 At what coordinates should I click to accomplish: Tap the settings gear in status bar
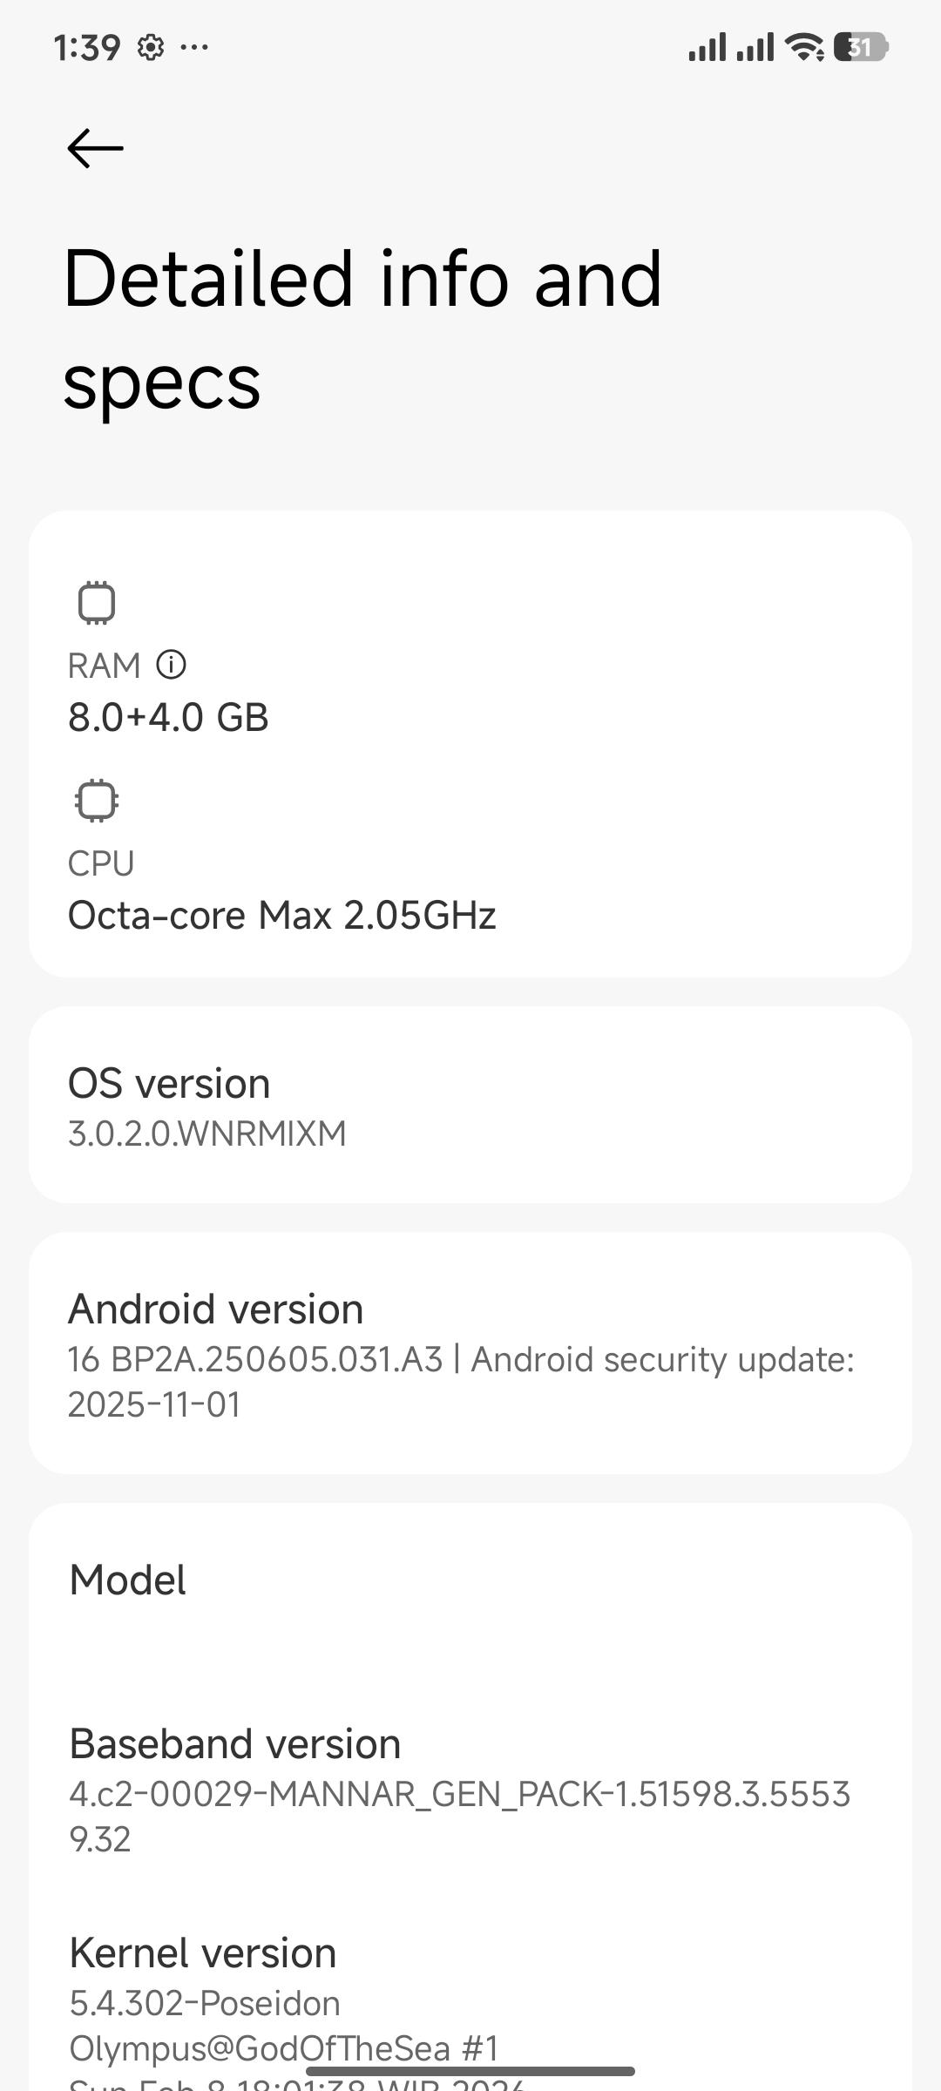[151, 47]
